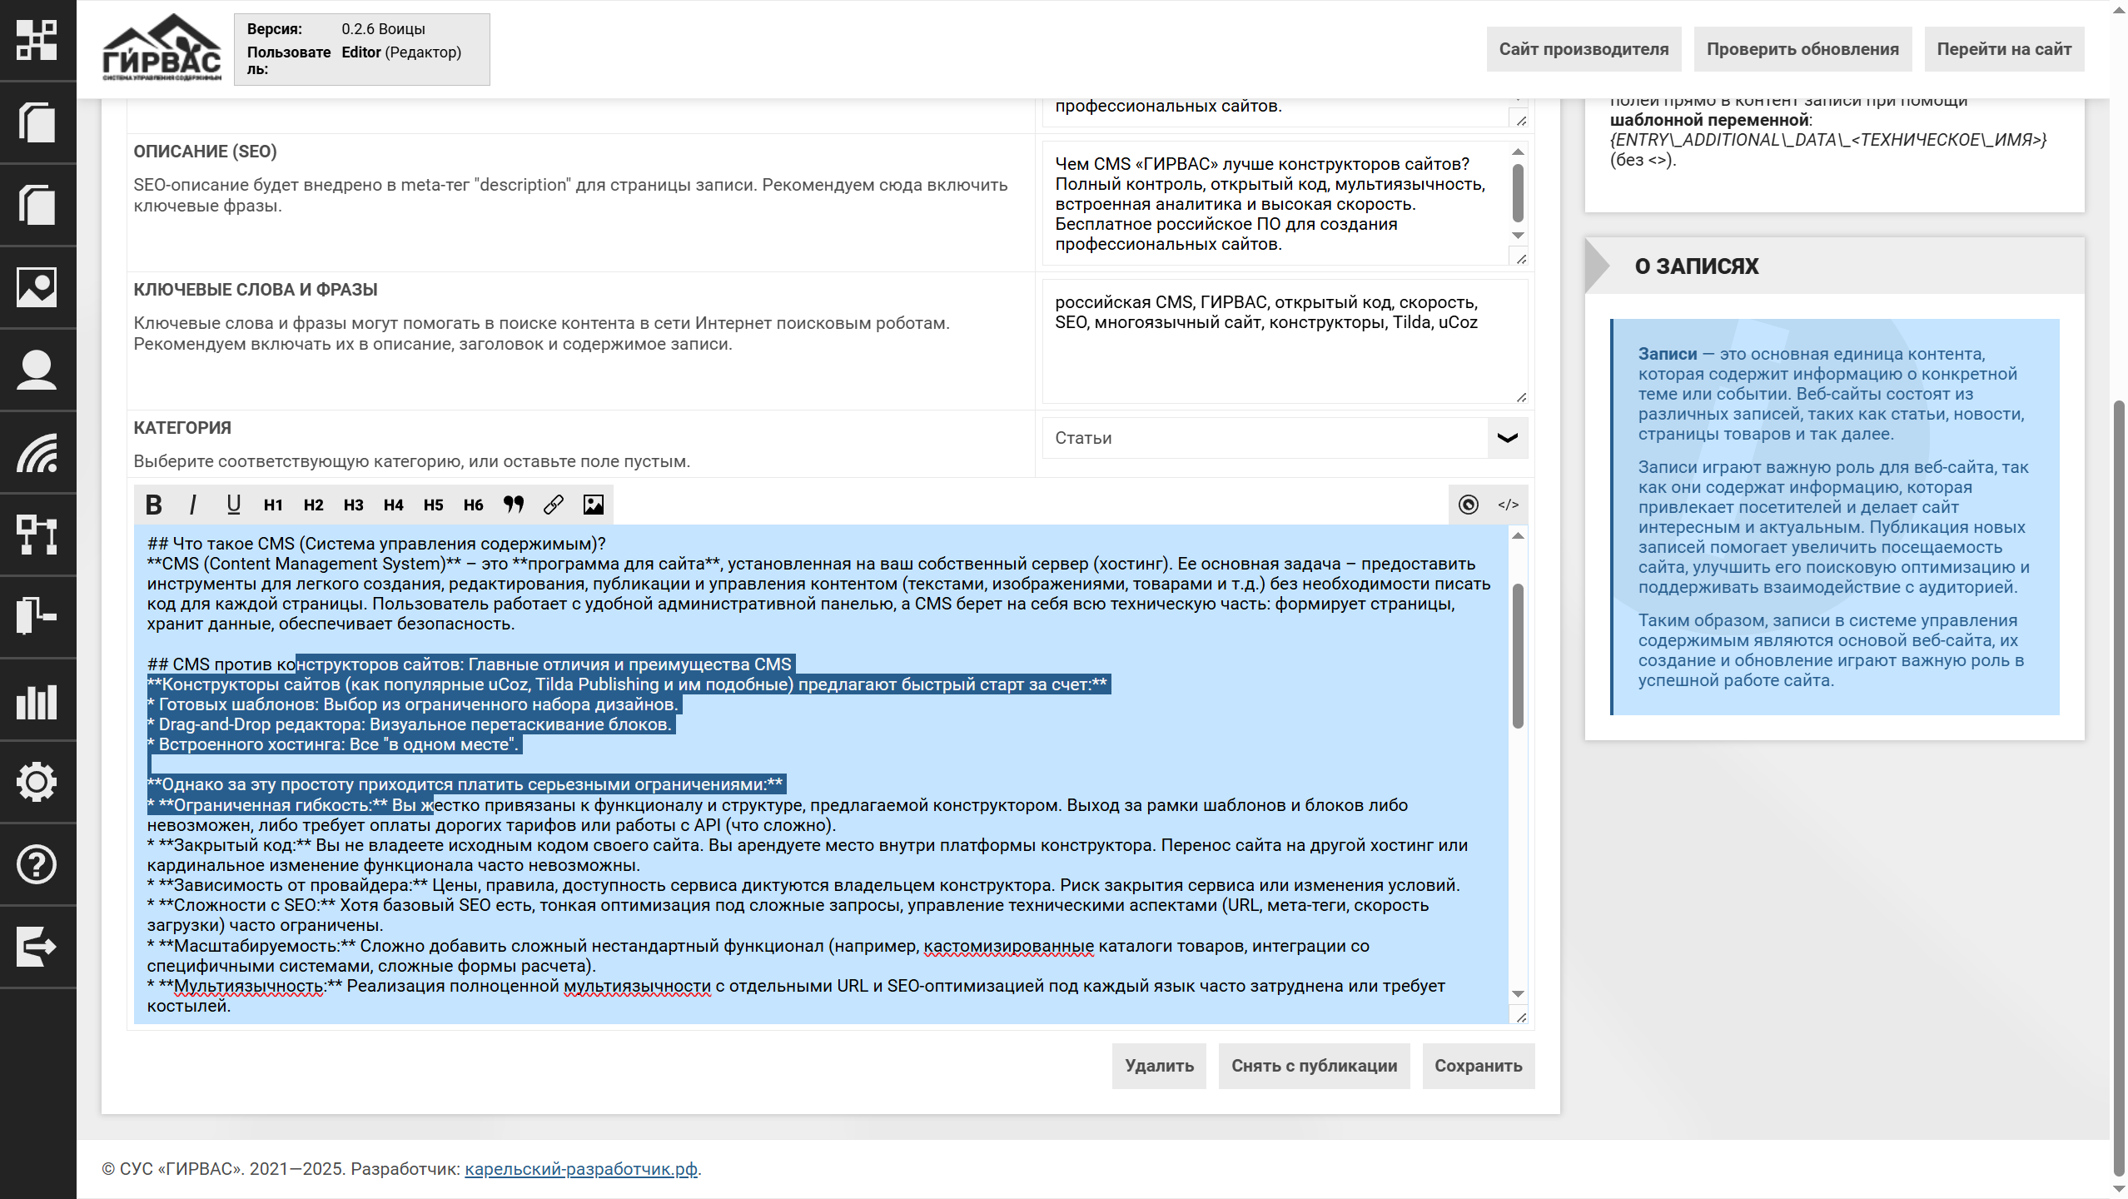Insert hyperlink using link icon
Screen dimensions: 2128x1199
[554, 505]
